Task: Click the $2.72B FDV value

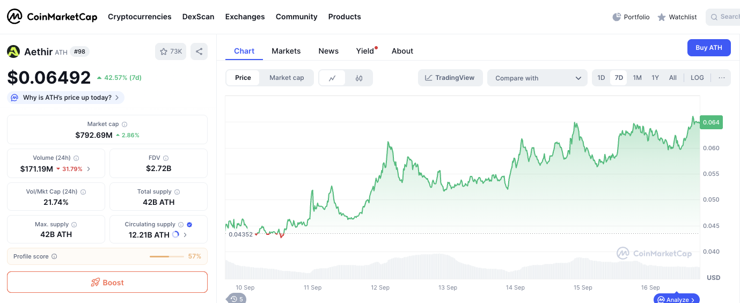Action: click(x=159, y=168)
